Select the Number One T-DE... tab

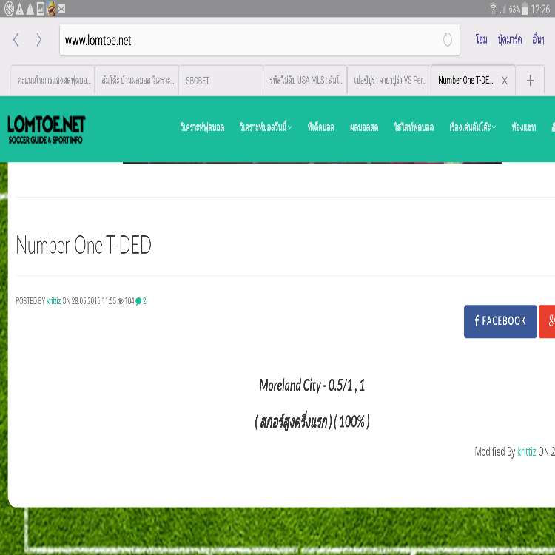pyautogui.click(x=465, y=81)
